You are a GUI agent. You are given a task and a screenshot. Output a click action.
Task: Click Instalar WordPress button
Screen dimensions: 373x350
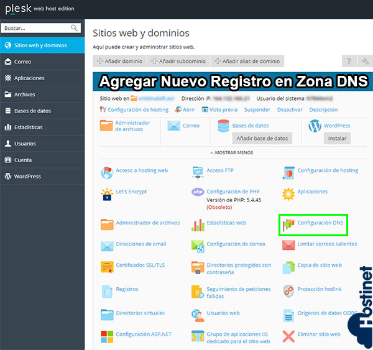(x=337, y=138)
